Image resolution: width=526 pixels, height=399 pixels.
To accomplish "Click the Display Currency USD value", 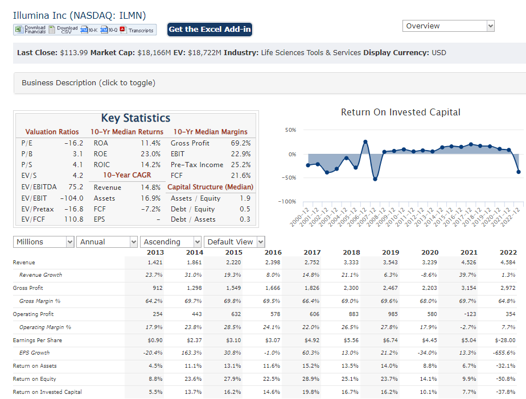I will click(439, 53).
